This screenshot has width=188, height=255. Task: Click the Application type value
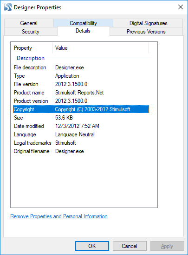coord(67,76)
